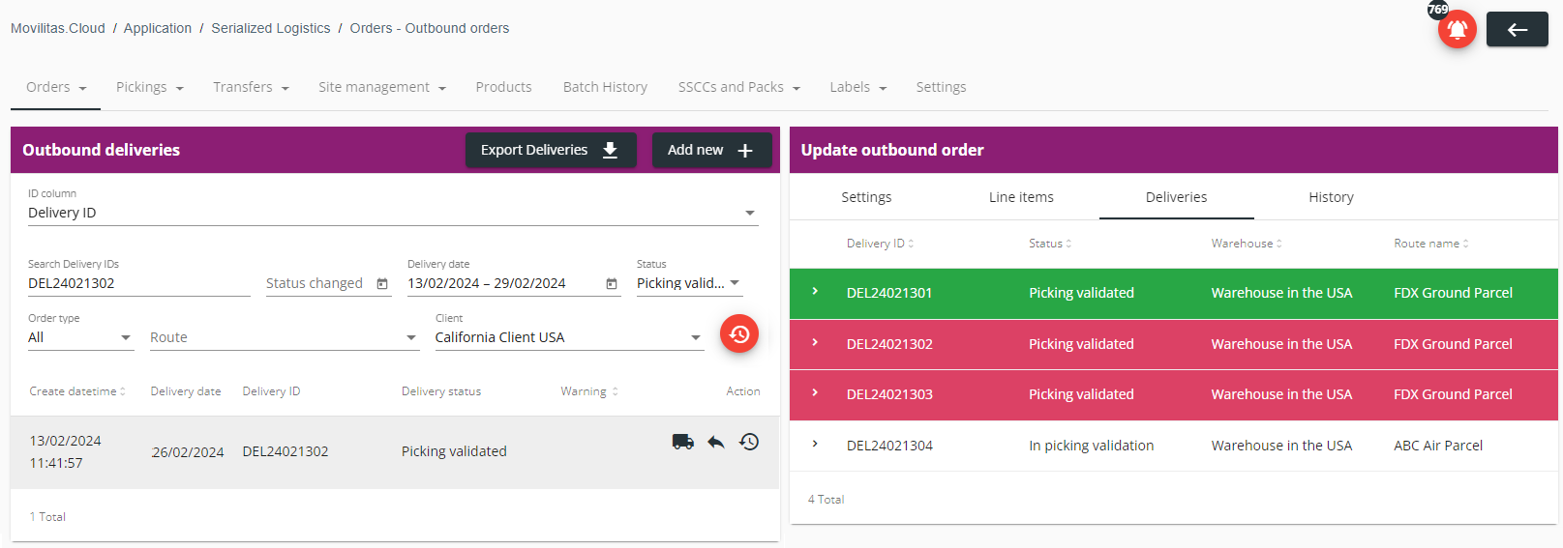
Task: Open history icon for DEL24021302 row
Action: click(x=749, y=442)
